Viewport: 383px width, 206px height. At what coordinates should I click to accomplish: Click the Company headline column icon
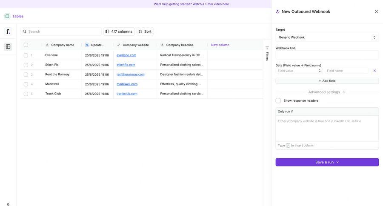pos(162,45)
